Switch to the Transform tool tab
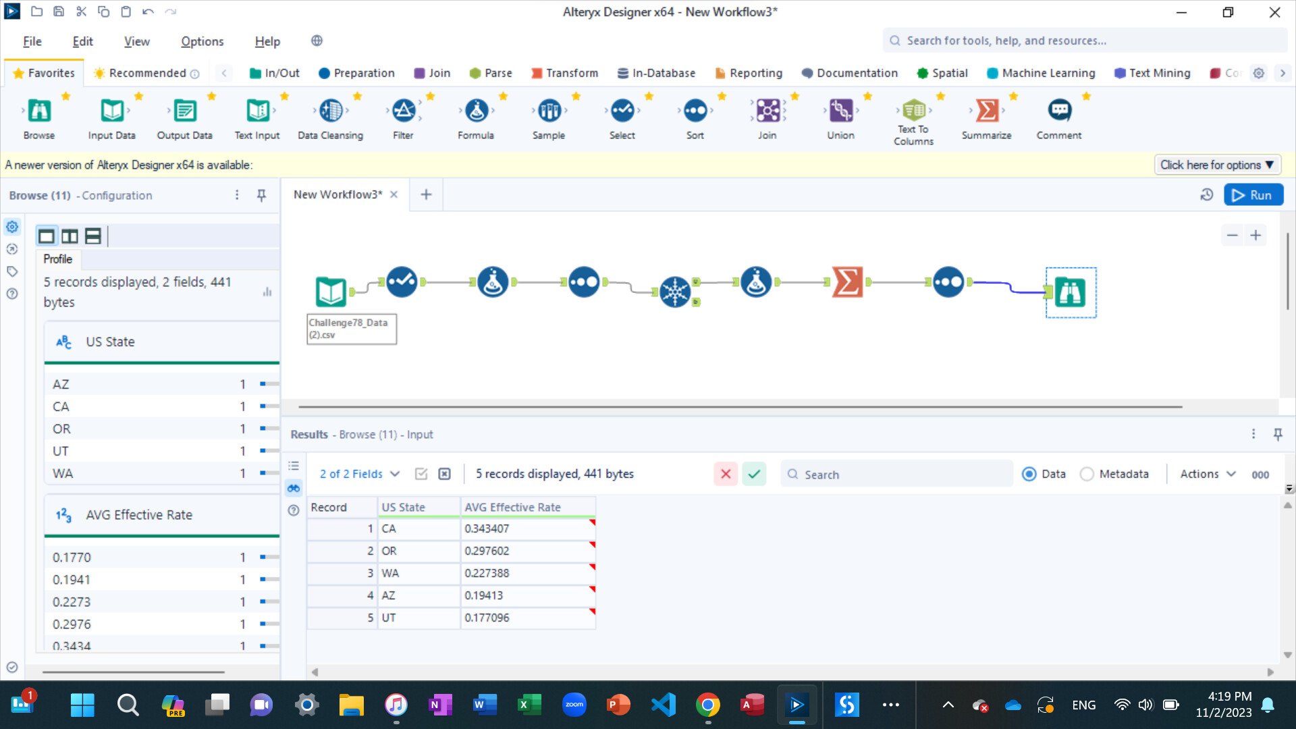 click(x=564, y=73)
